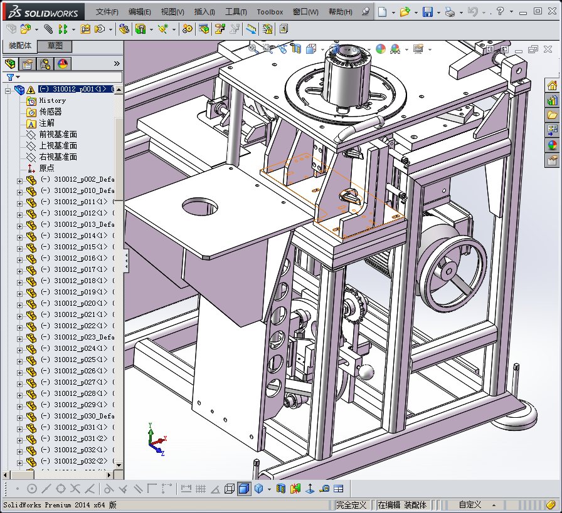The height and width of the screenshot is (513, 562).
Task: Select the 装配体 command tab
Action: [x=20, y=46]
